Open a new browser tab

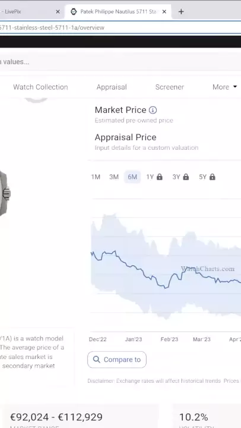[x=181, y=11]
